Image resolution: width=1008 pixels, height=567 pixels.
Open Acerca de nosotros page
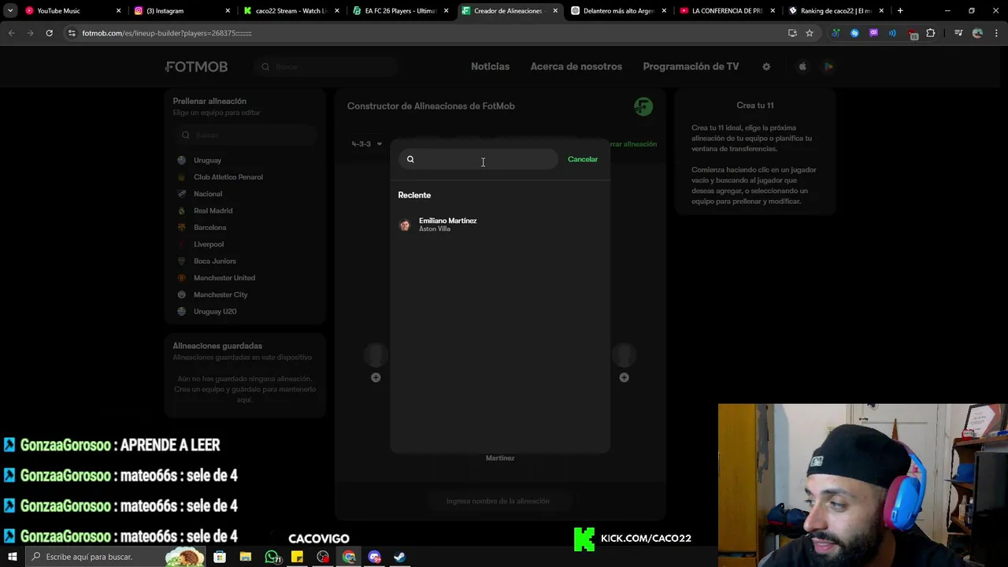click(x=576, y=67)
